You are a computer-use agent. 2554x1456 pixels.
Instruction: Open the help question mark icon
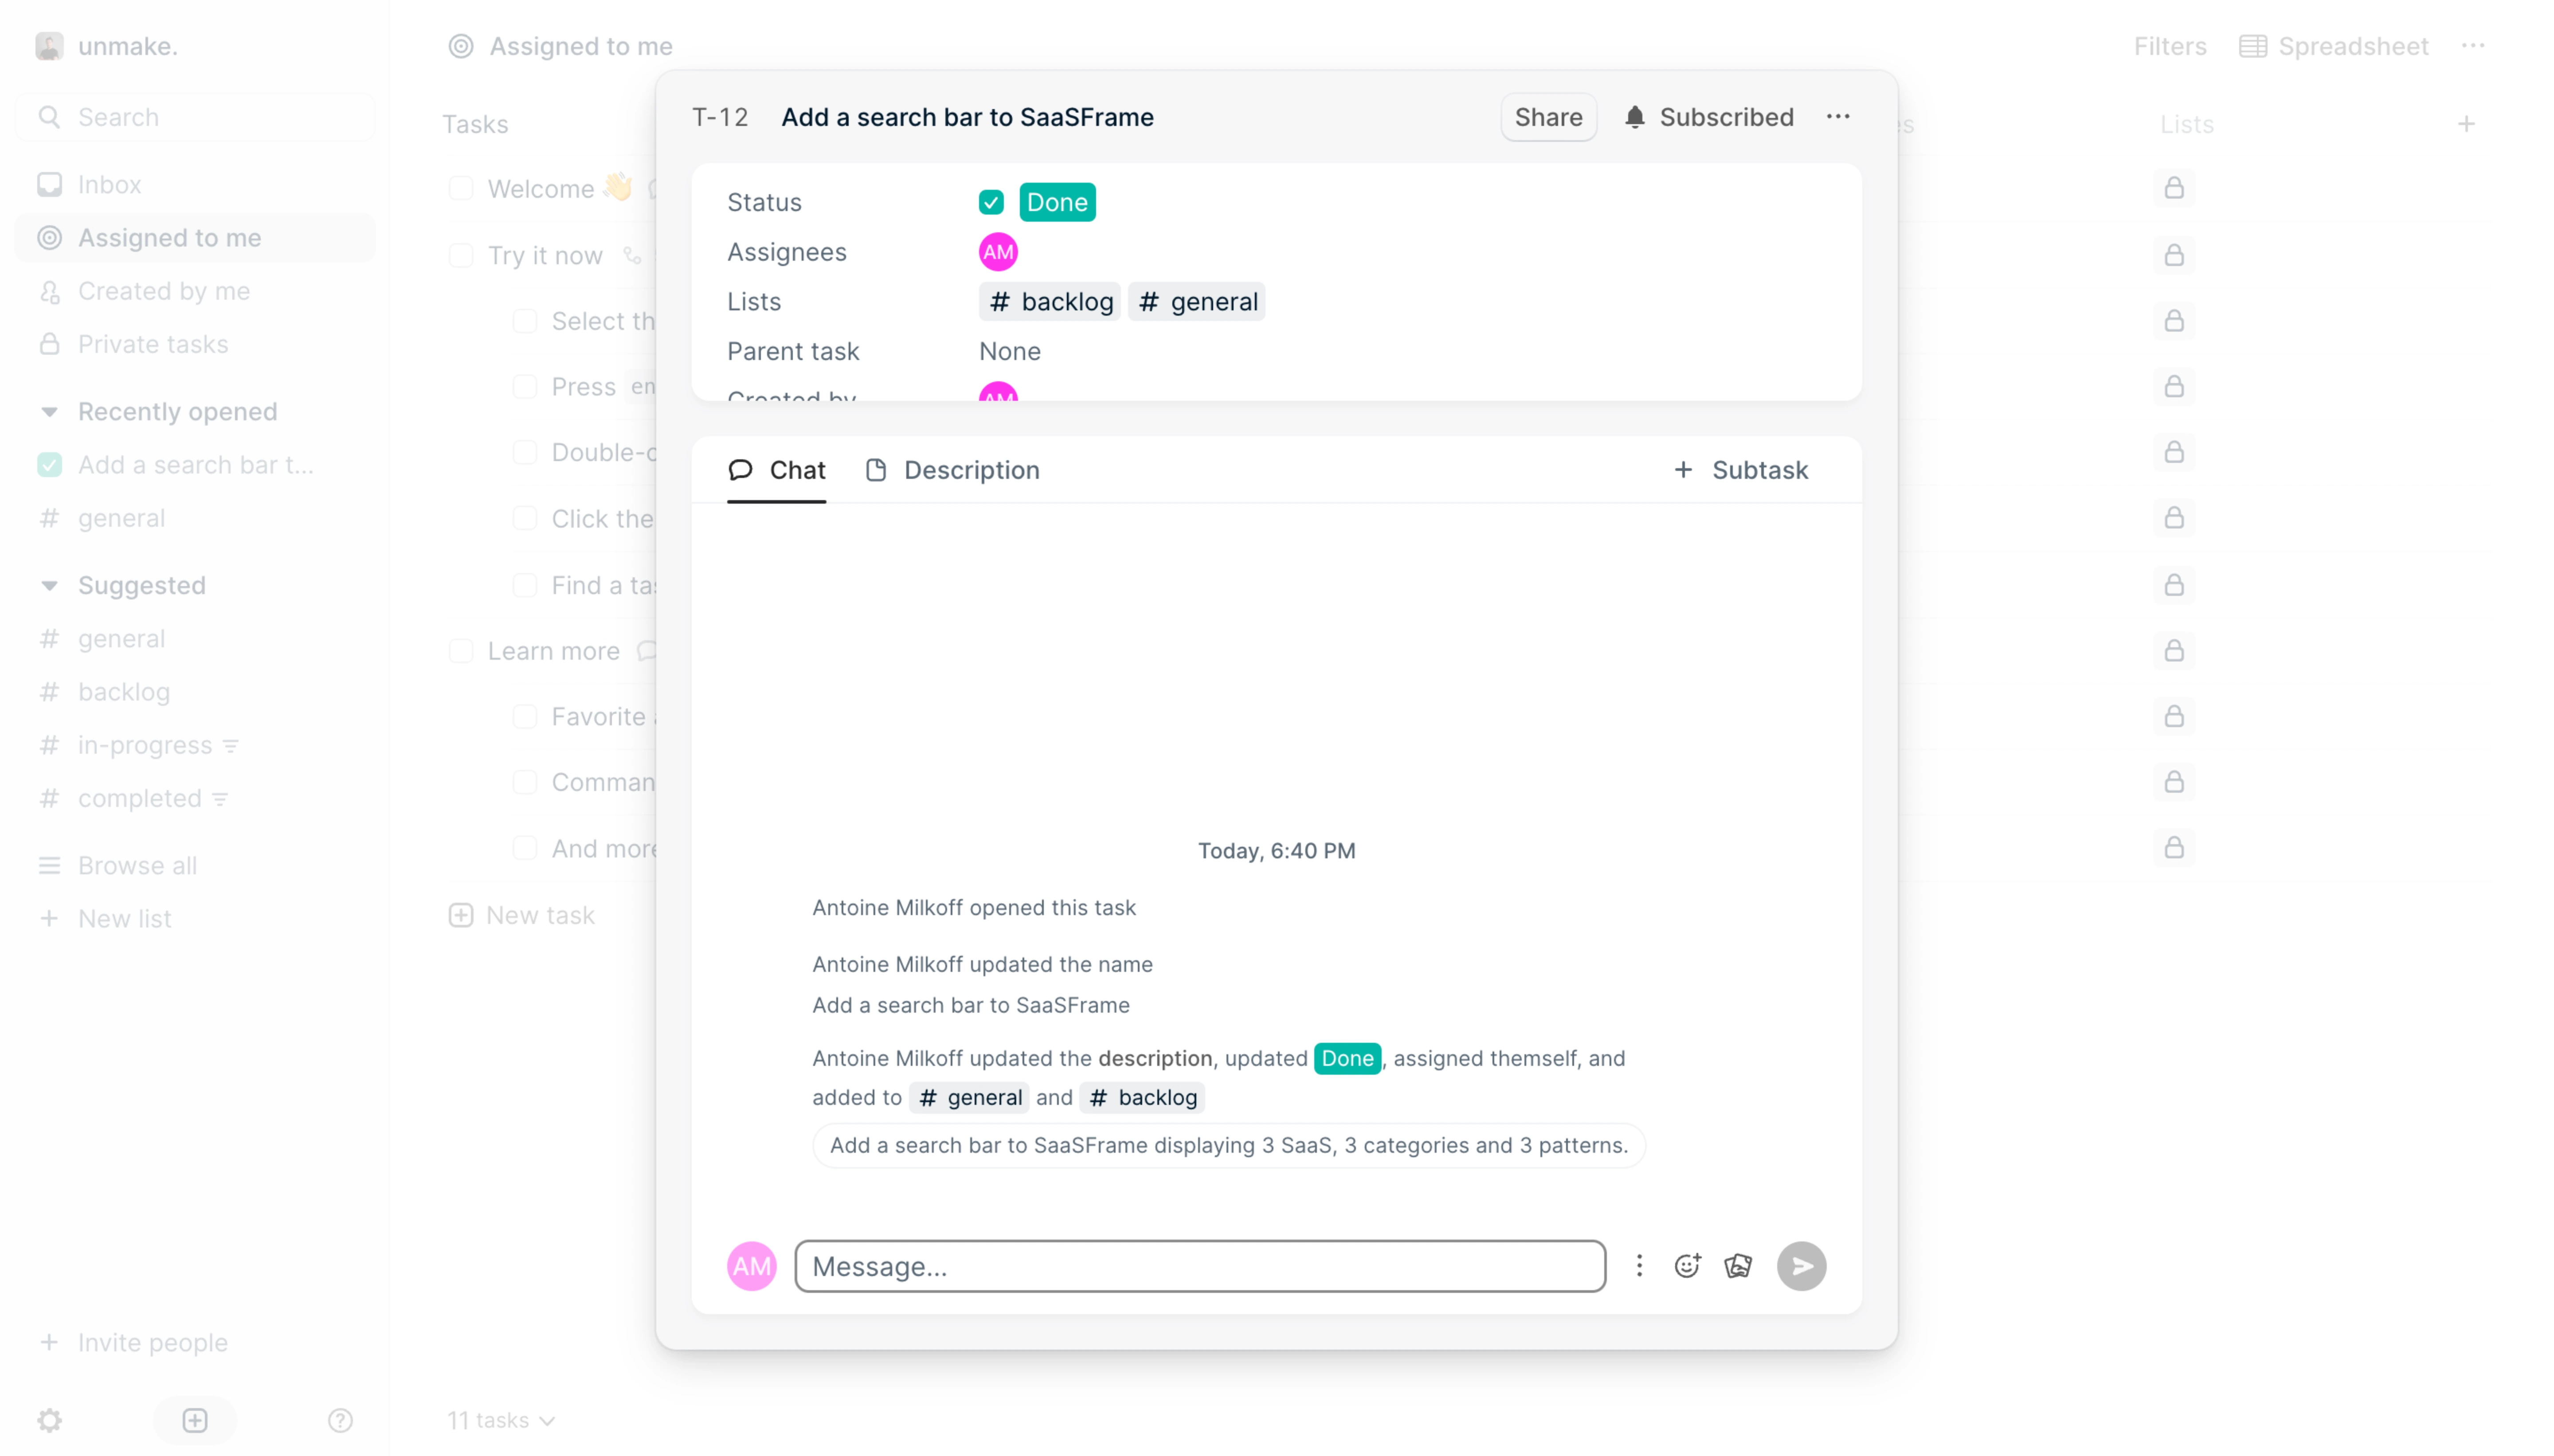[340, 1420]
